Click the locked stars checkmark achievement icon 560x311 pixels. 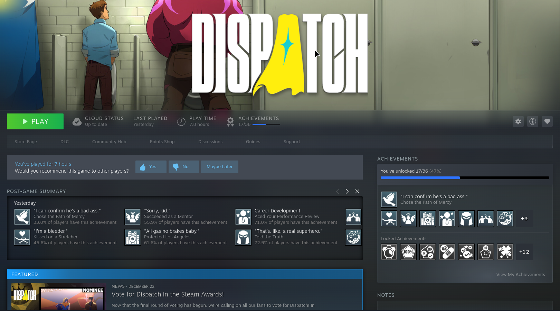point(466,252)
